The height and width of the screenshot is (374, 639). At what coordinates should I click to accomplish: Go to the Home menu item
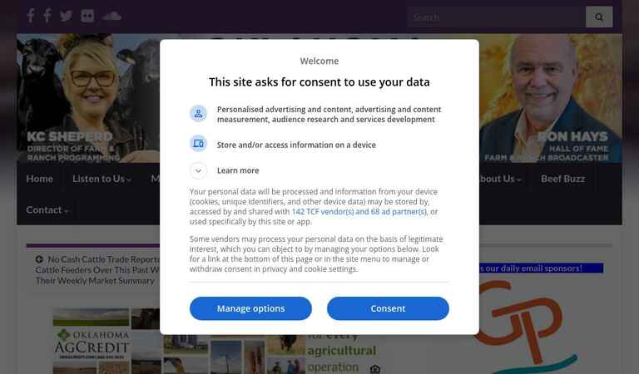click(40, 179)
